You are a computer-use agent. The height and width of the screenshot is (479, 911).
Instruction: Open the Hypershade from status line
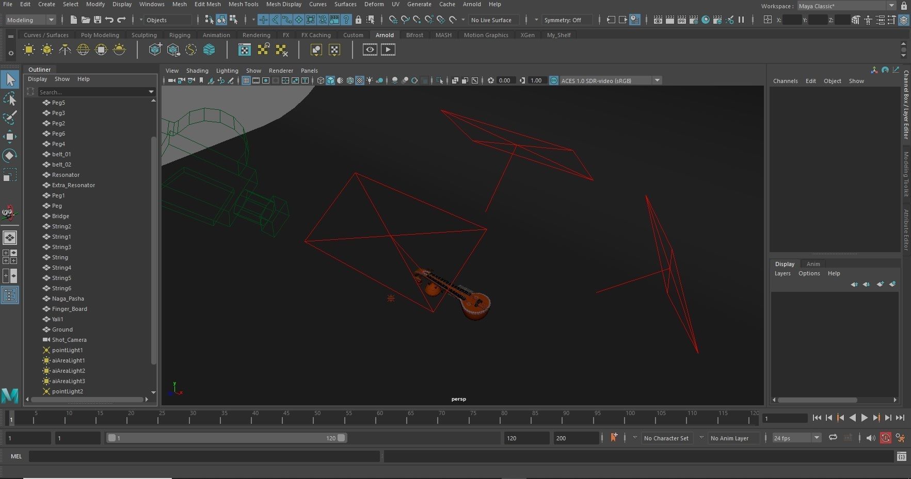pos(706,20)
